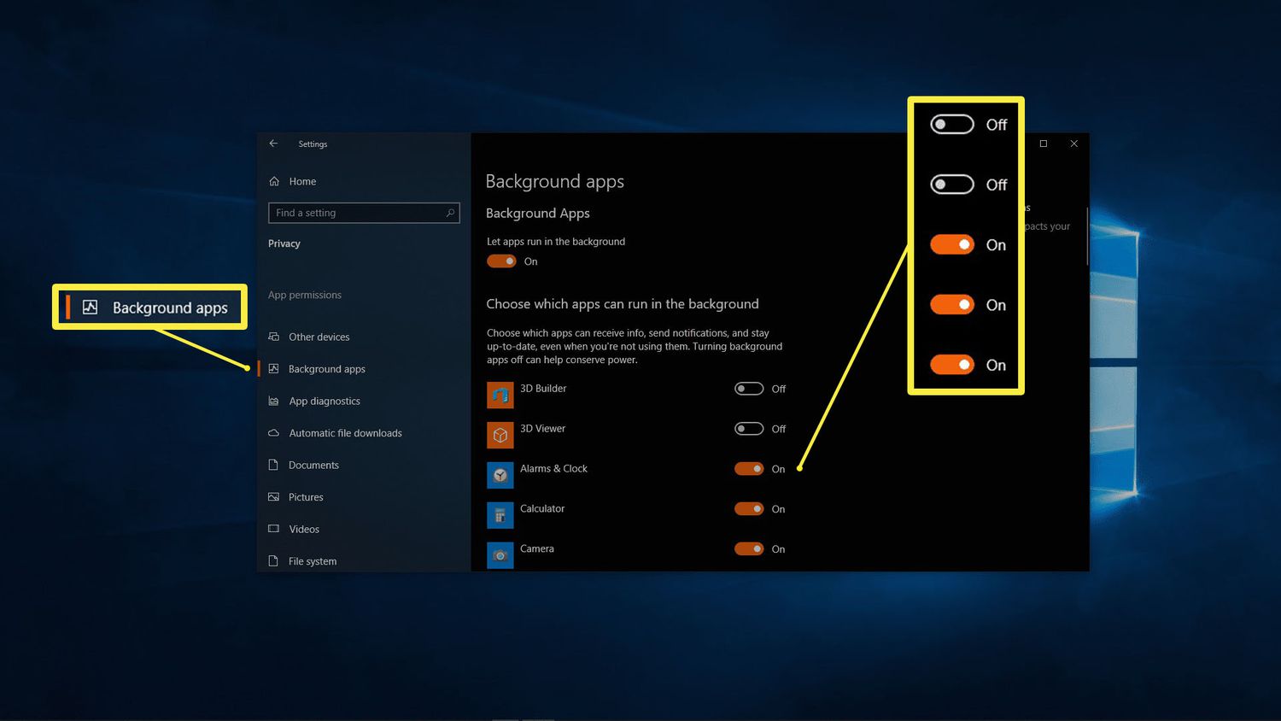Screen dimensions: 1281x721
Task: Enable the 3D Builder background toggle
Action: (x=749, y=389)
